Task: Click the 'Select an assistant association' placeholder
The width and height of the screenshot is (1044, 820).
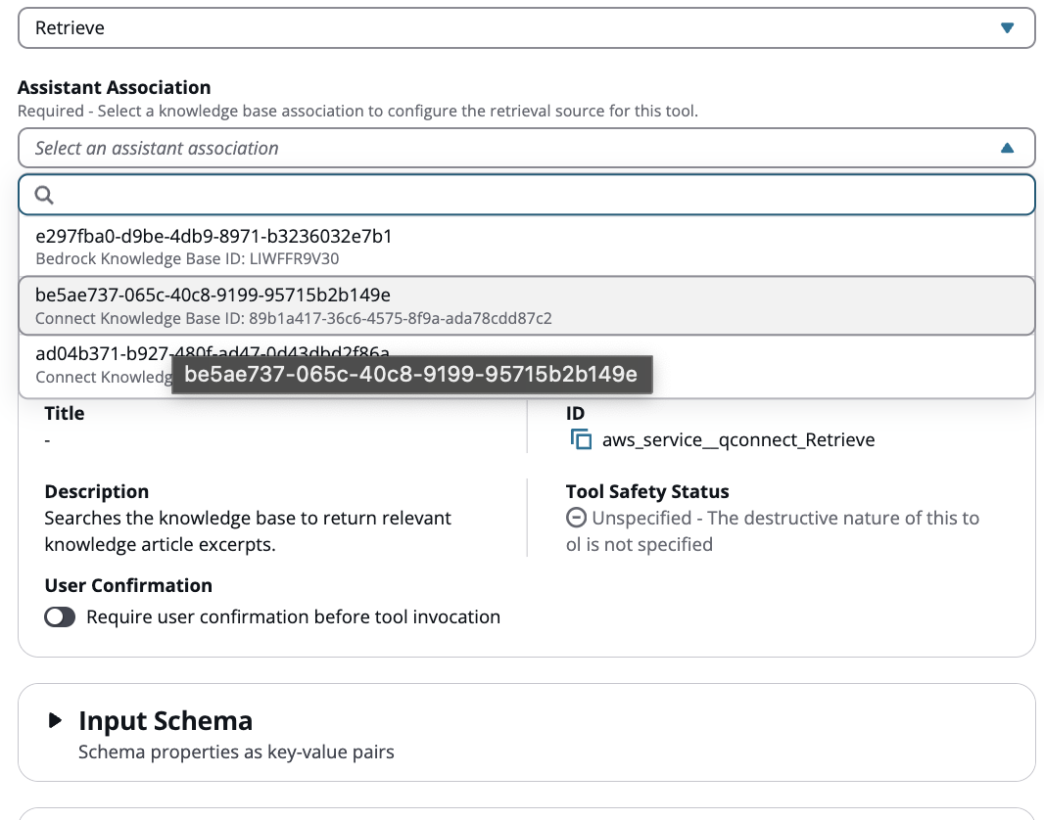Action: pyautogui.click(x=157, y=149)
